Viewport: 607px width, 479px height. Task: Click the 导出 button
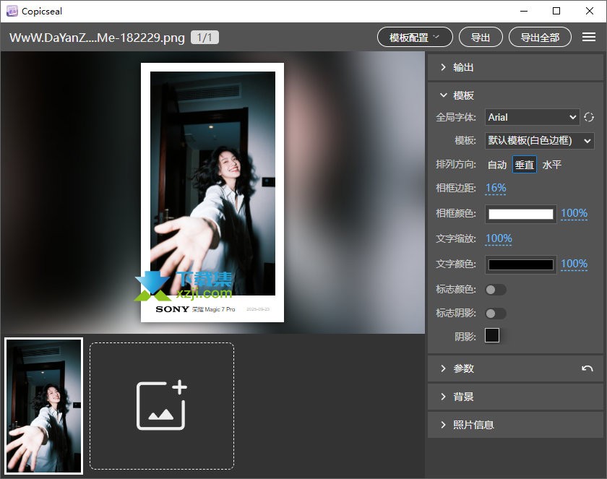coord(481,38)
